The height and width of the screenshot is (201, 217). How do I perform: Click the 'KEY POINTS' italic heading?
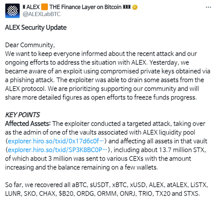23,115
